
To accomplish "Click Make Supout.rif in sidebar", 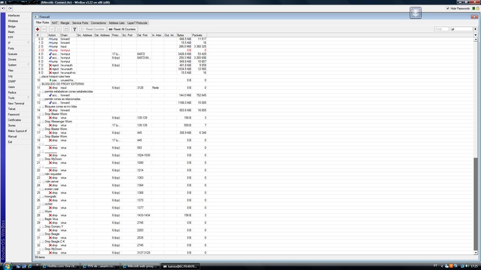I will (17, 131).
